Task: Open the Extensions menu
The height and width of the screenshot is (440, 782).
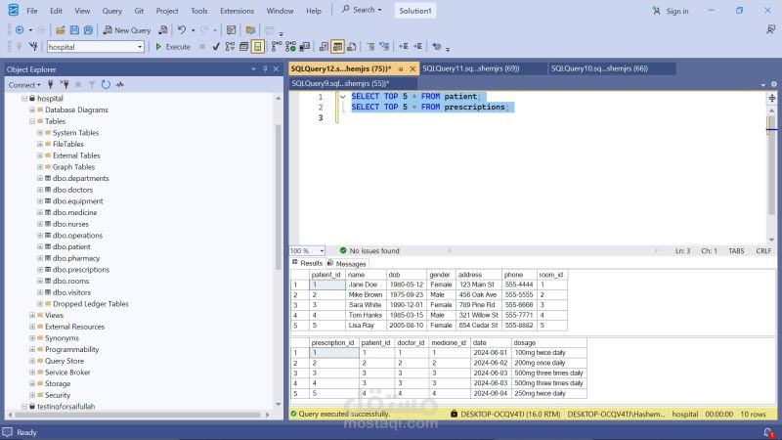Action: click(x=237, y=11)
